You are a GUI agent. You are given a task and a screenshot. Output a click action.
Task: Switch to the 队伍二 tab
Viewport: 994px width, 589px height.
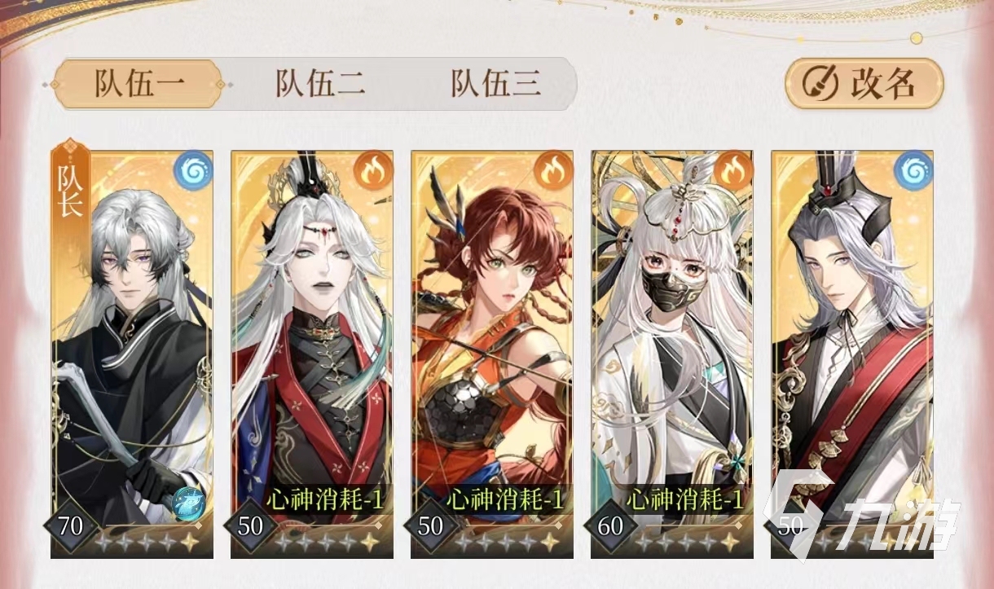[x=319, y=84]
